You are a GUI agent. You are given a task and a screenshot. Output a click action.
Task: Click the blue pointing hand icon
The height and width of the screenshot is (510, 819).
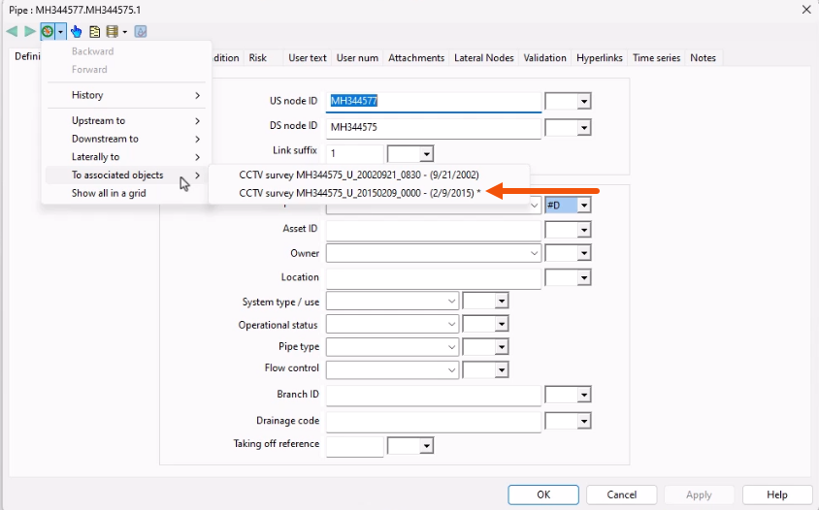[77, 31]
